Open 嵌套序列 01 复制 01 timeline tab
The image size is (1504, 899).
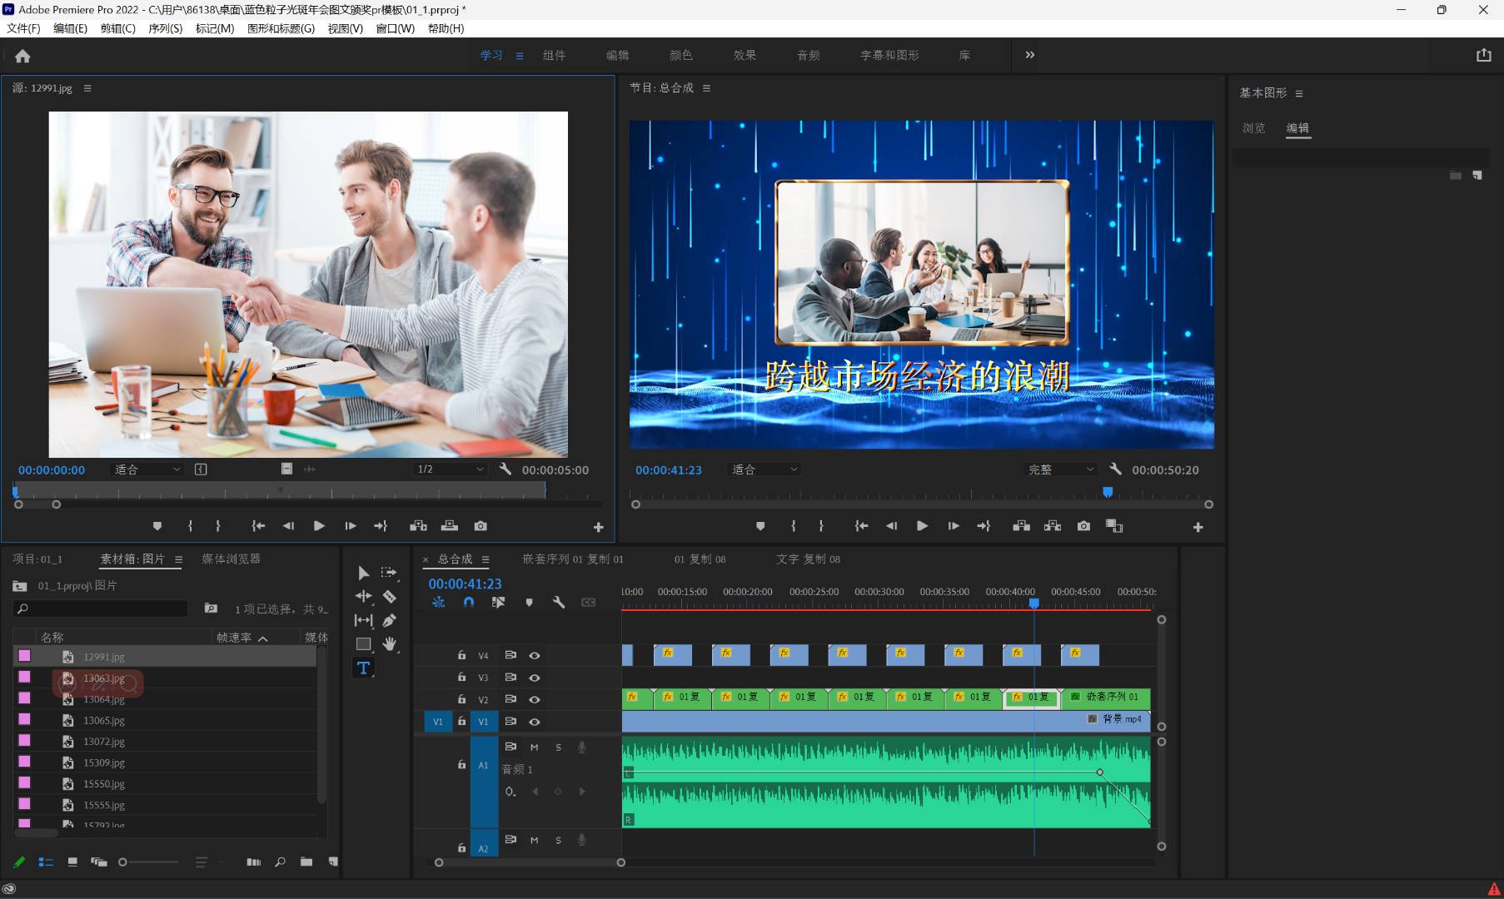coord(573,559)
